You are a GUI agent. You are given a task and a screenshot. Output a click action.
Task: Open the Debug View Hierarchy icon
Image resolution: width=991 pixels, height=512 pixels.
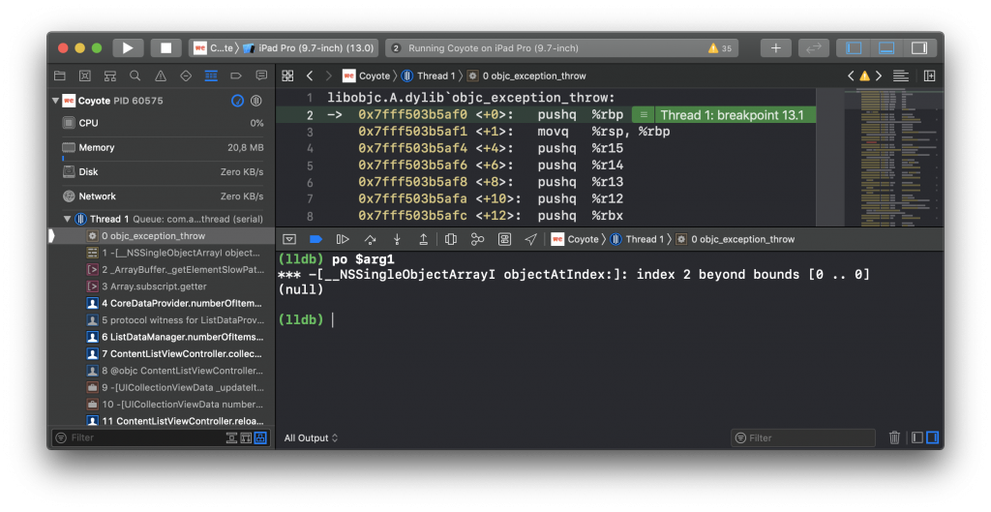450,239
